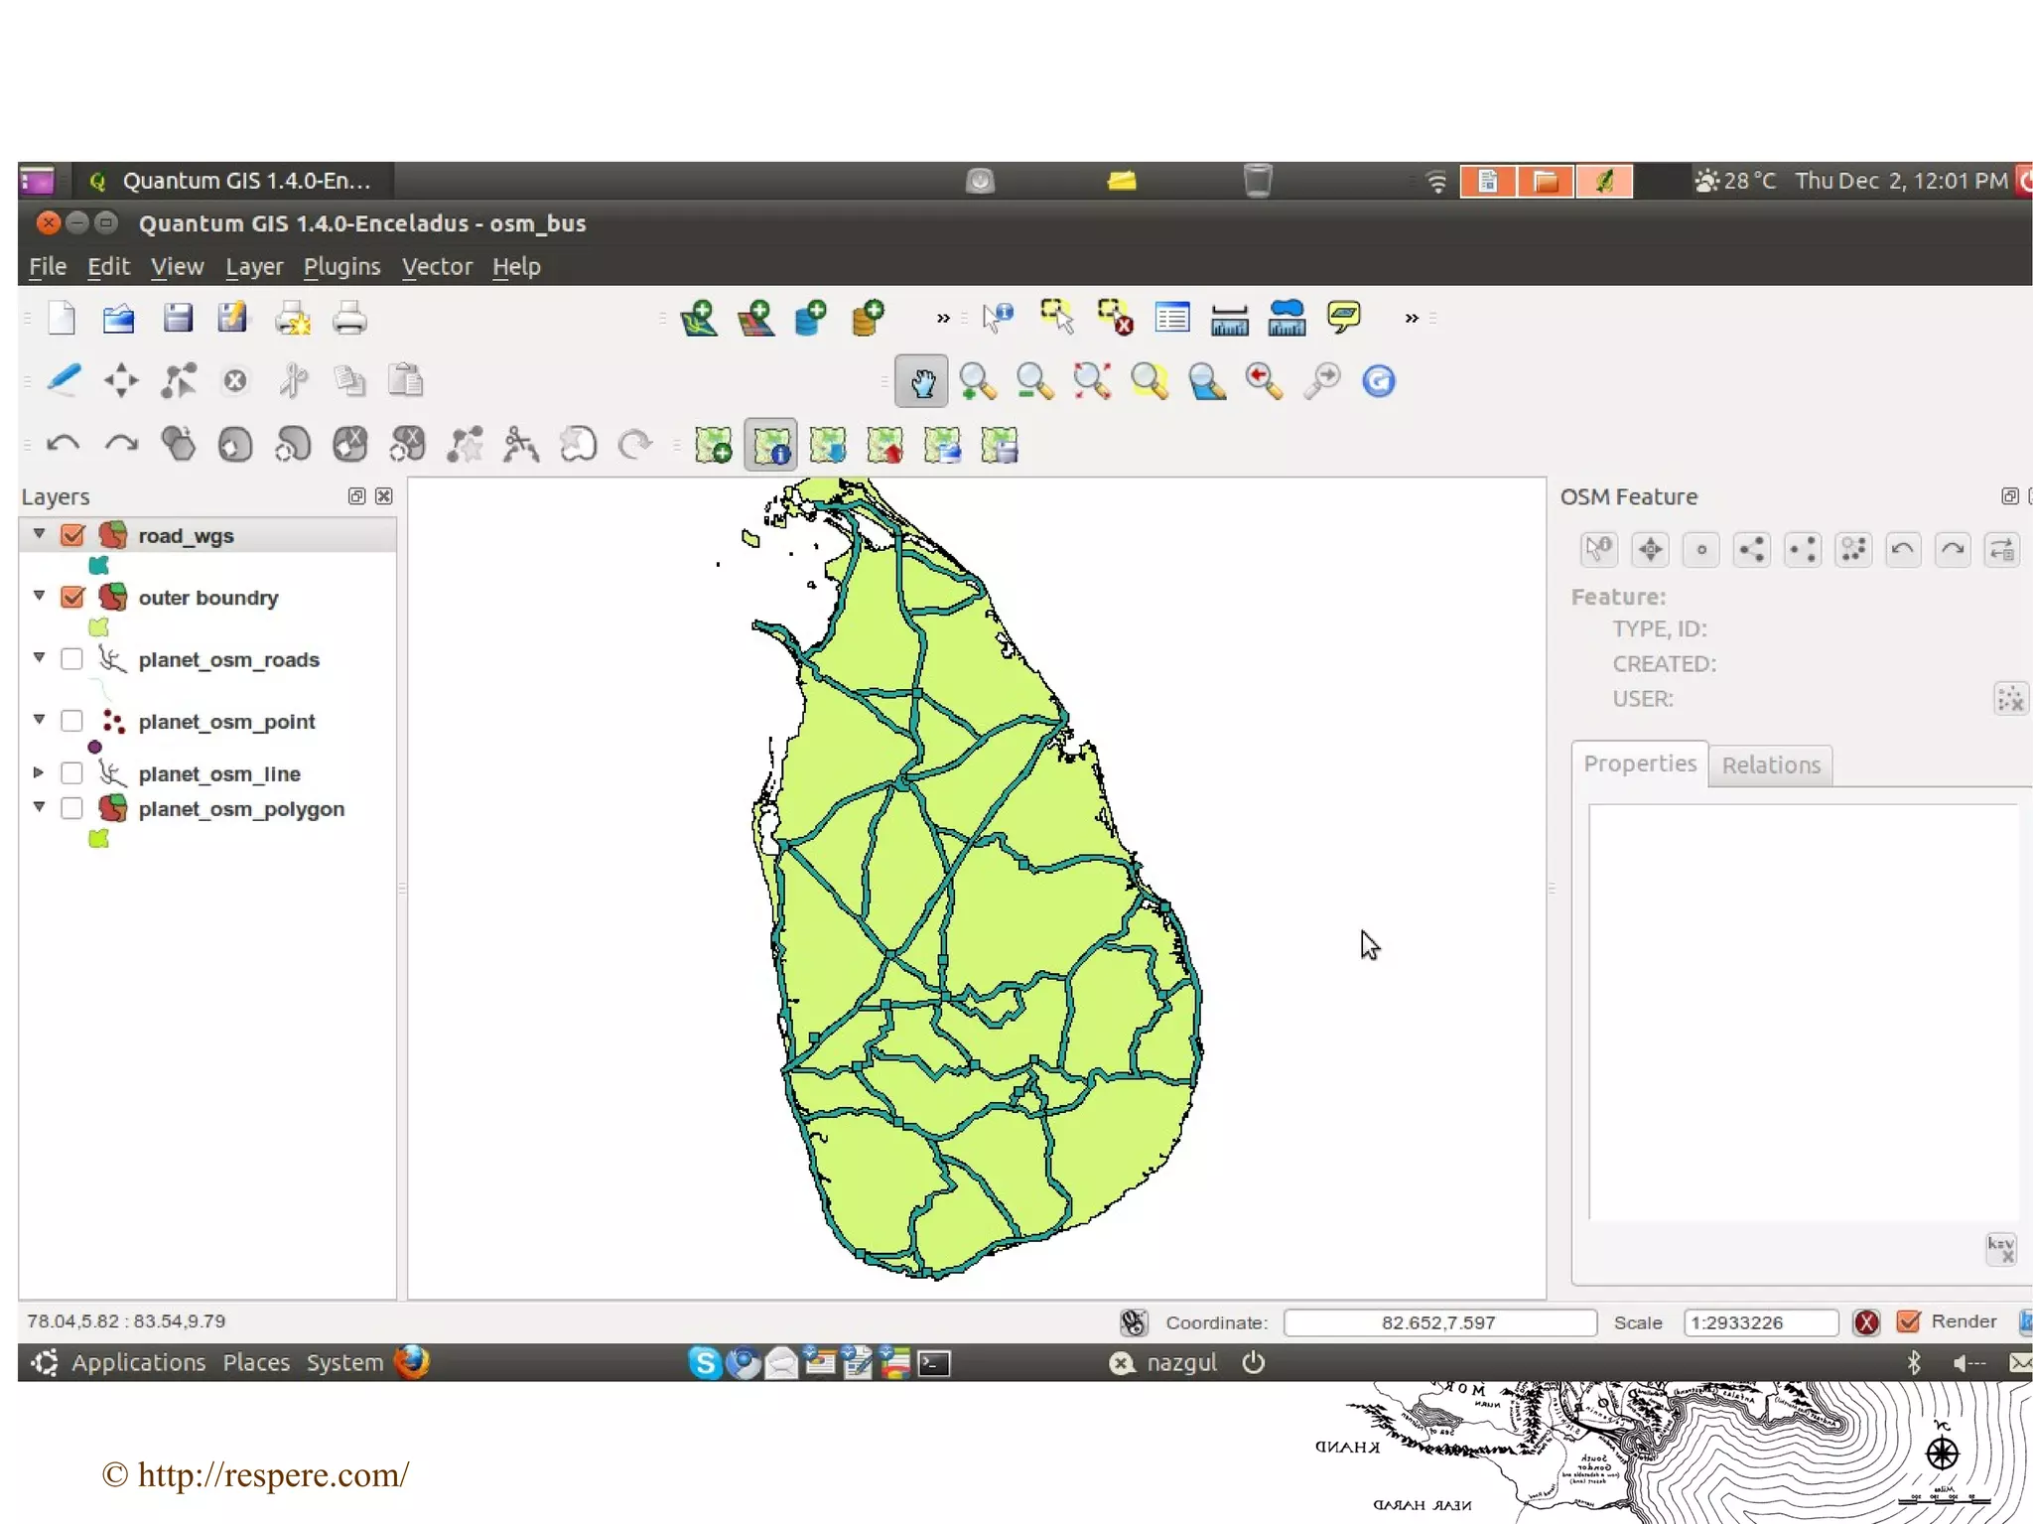
Task: Collapse the outer boundry layer
Action: [39, 597]
